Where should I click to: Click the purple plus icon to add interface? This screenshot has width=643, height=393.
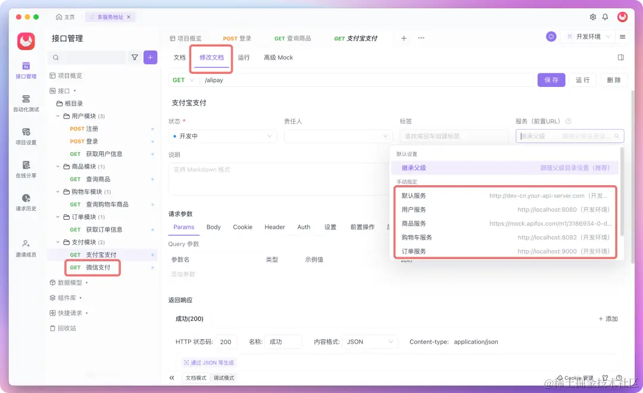pos(149,57)
